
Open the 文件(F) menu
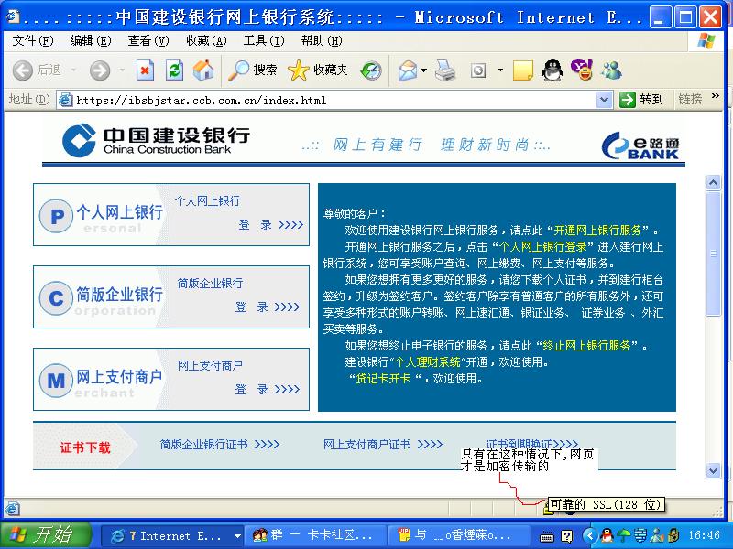click(x=33, y=41)
